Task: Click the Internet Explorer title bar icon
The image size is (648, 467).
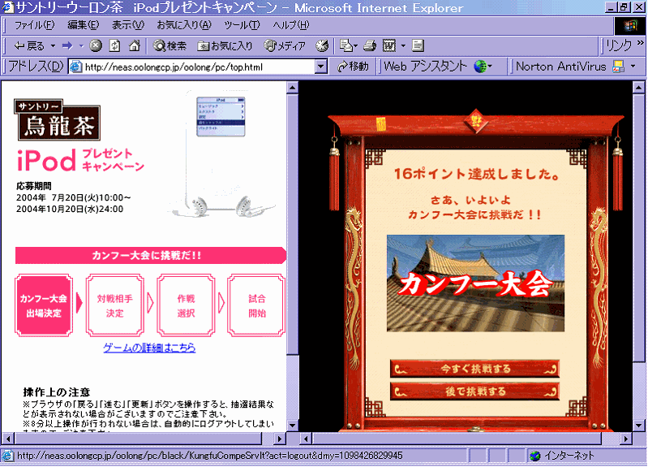Action: pyautogui.click(x=8, y=7)
